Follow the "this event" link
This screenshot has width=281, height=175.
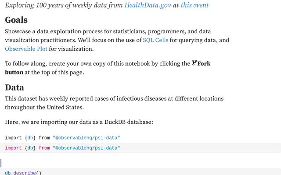(x=195, y=5)
